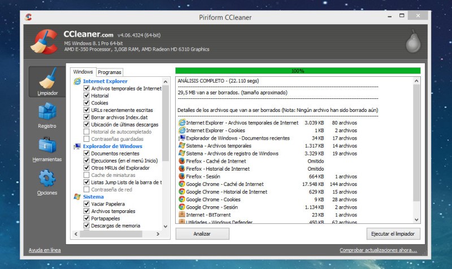The width and height of the screenshot is (452, 269).
Task: Uncheck the Historial checkbox
Action: [86, 96]
